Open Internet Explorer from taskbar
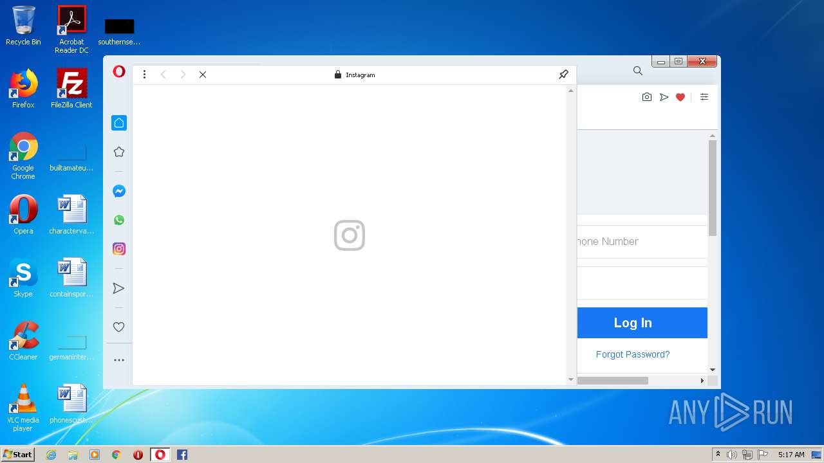The height and width of the screenshot is (463, 824). pyautogui.click(x=51, y=455)
